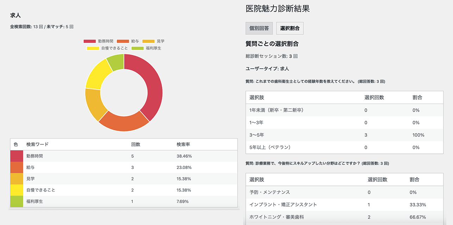Click the 7.69% search rate value

[x=183, y=201]
